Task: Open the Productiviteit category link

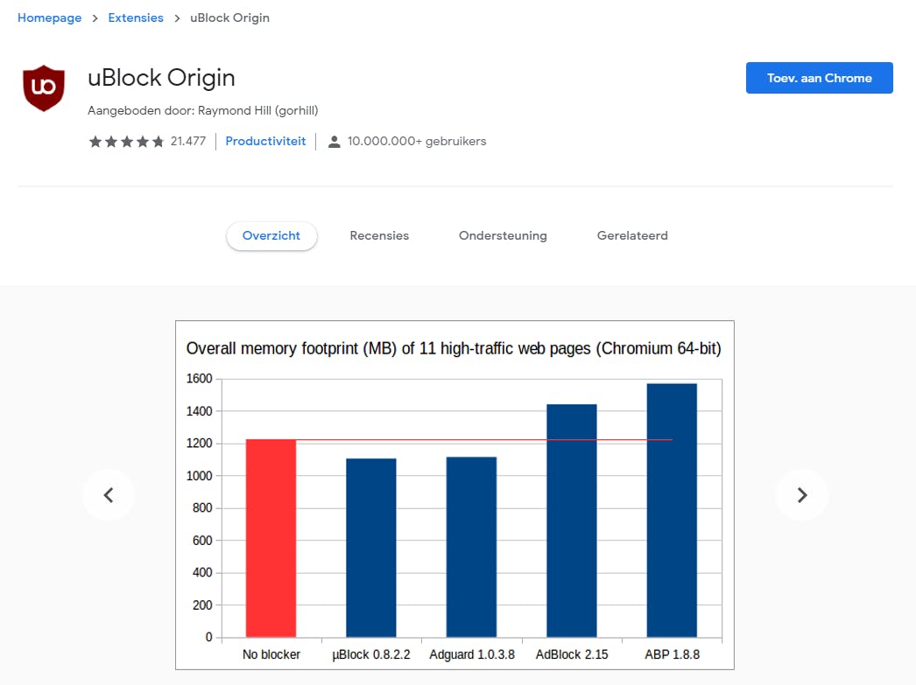Action: click(265, 141)
